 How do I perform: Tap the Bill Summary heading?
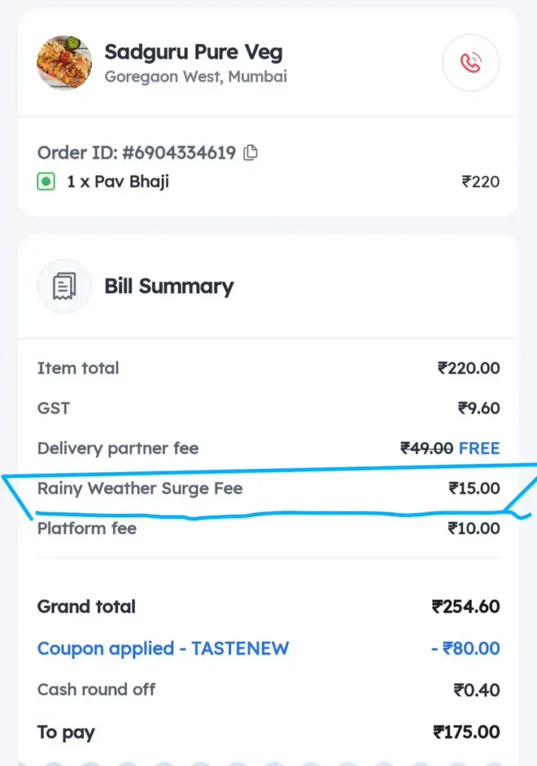tap(169, 287)
